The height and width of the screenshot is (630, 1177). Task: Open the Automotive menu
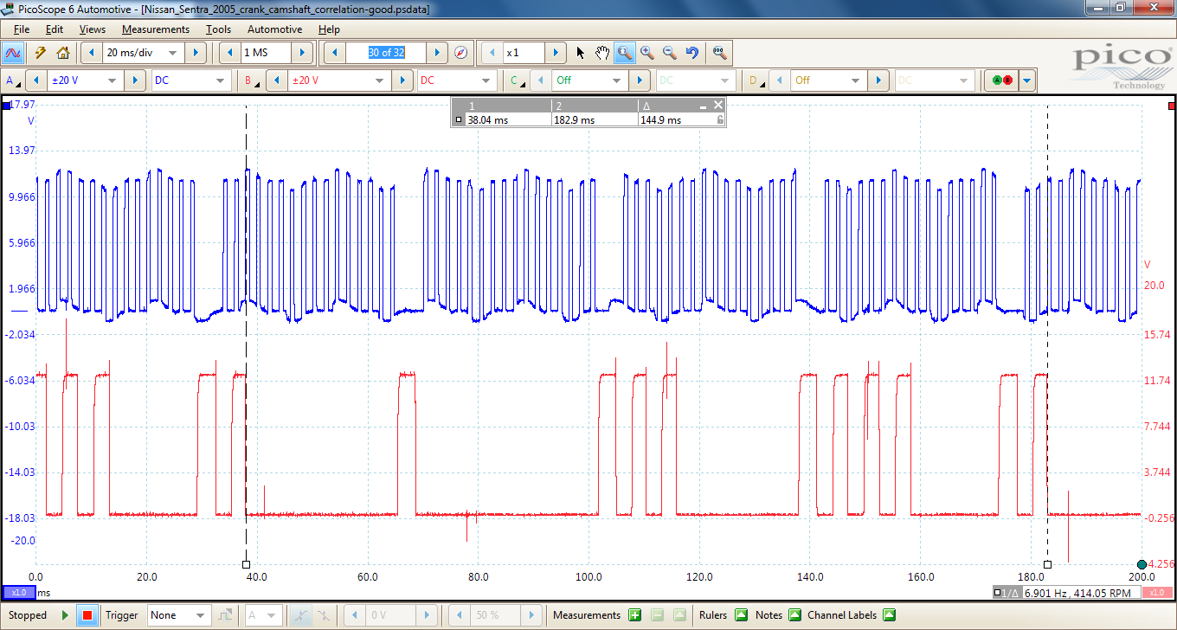click(274, 29)
